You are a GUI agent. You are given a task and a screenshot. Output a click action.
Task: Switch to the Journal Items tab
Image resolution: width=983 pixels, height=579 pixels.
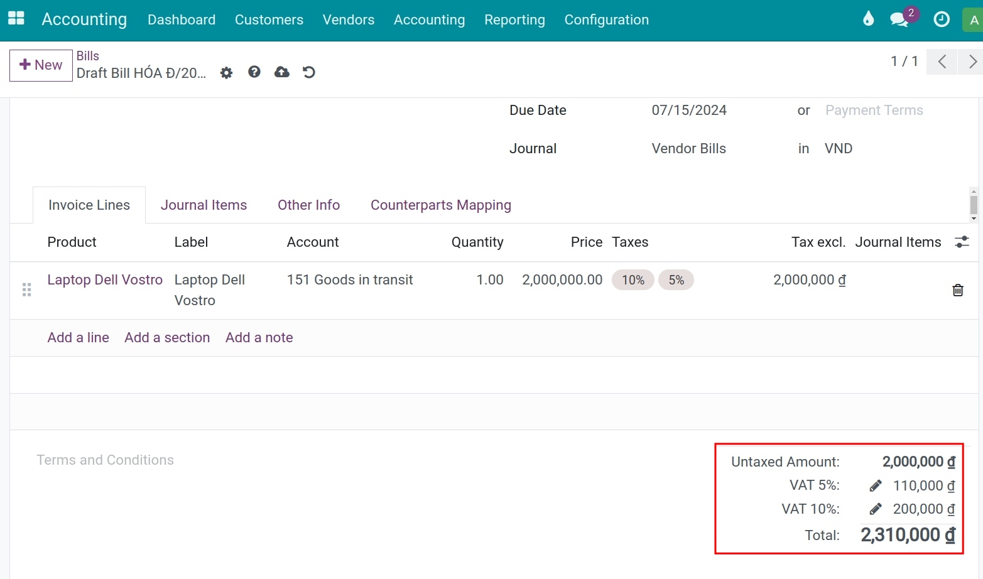[204, 205]
